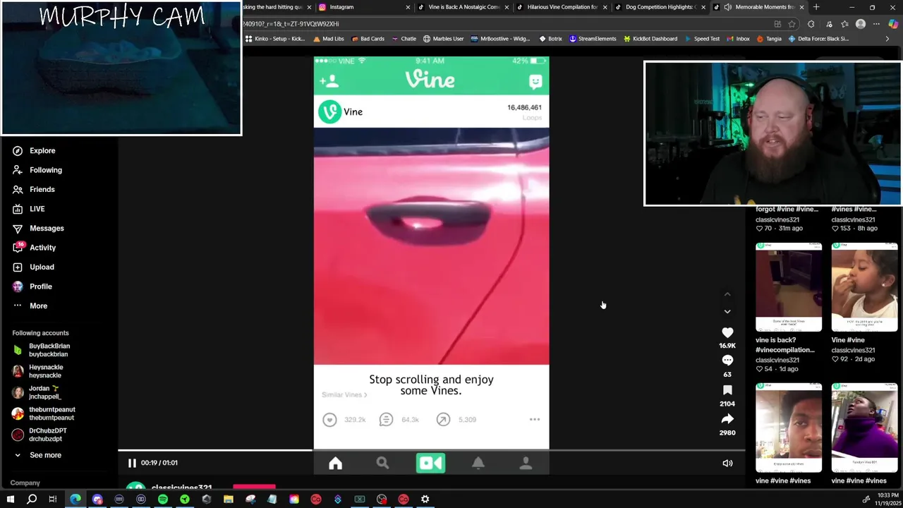The height and width of the screenshot is (508, 903).
Task: Open the More options menu
Action: (x=29, y=306)
